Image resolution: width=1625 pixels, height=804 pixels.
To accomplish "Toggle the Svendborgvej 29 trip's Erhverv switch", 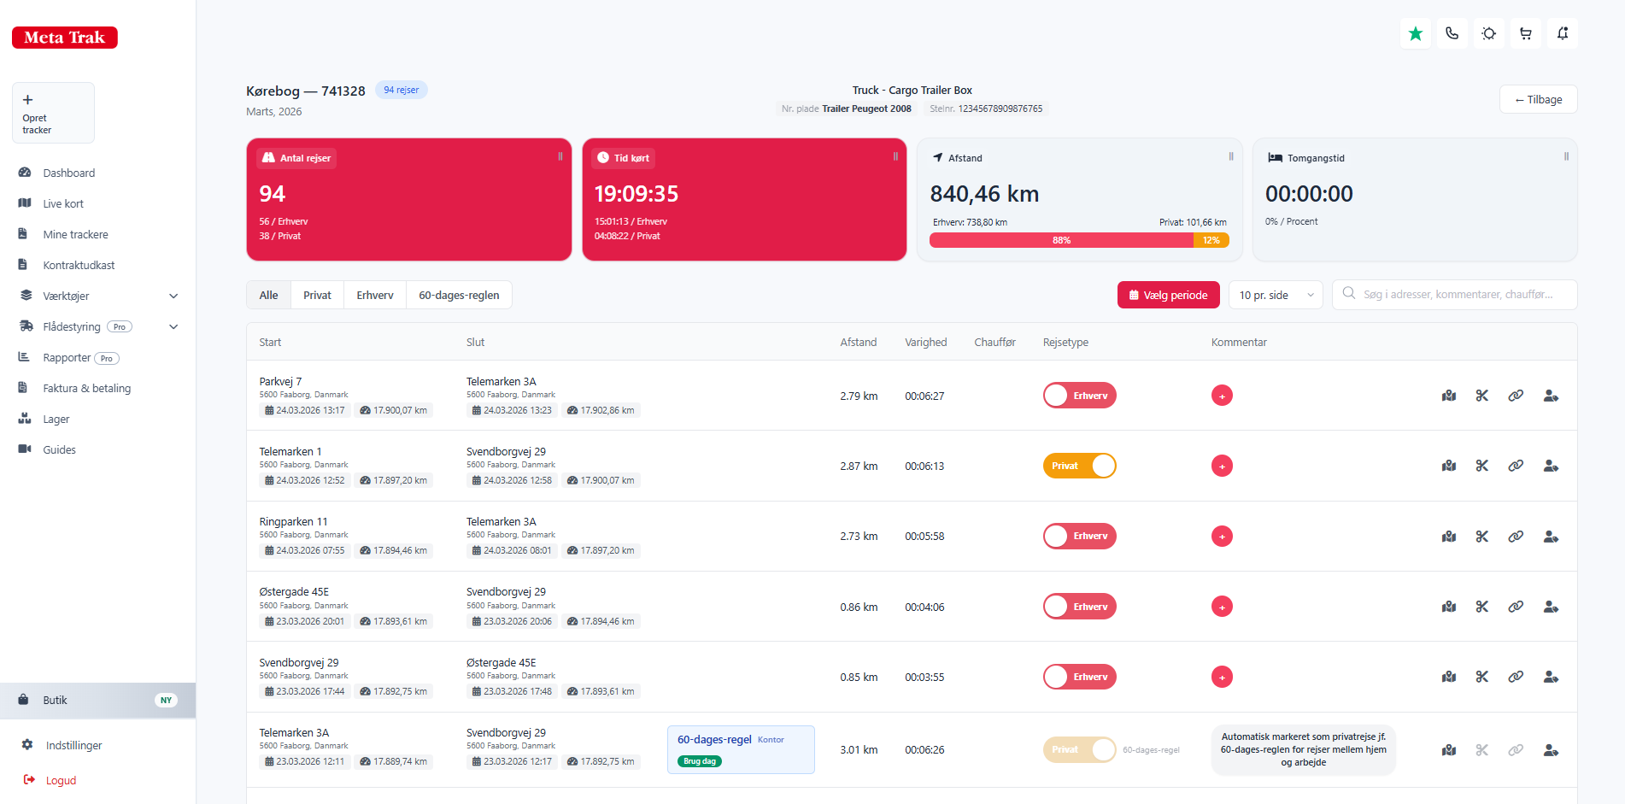I will point(1079,676).
